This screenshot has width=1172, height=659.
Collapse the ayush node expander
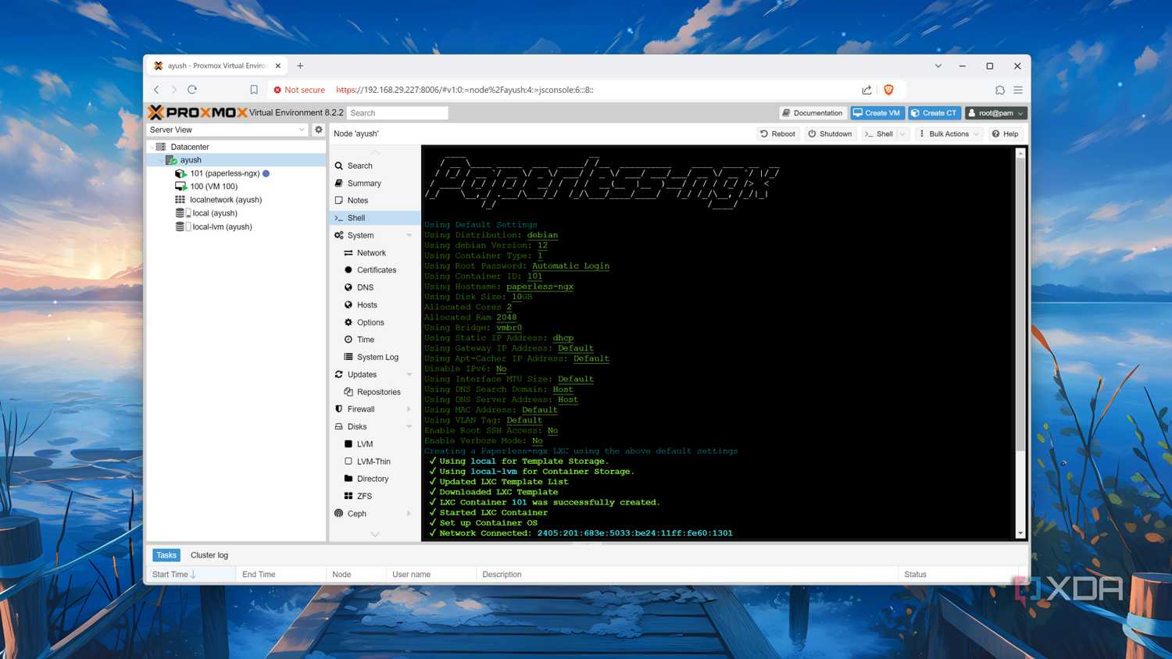162,160
